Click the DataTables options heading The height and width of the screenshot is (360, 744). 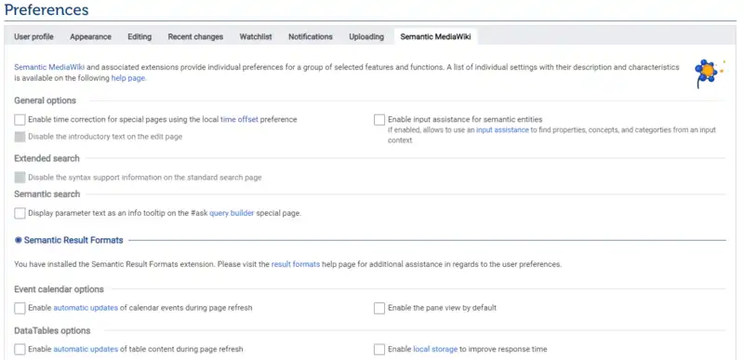[x=52, y=330]
